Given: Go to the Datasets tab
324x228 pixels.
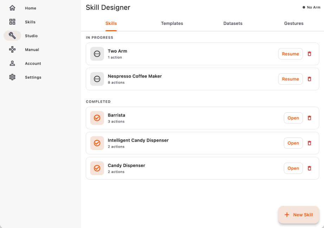Looking at the screenshot, I should coord(233,23).
